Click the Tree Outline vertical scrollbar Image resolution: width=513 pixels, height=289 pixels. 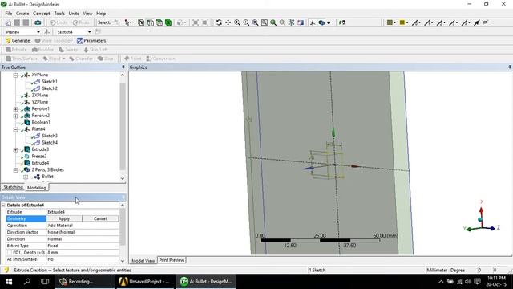click(123, 127)
